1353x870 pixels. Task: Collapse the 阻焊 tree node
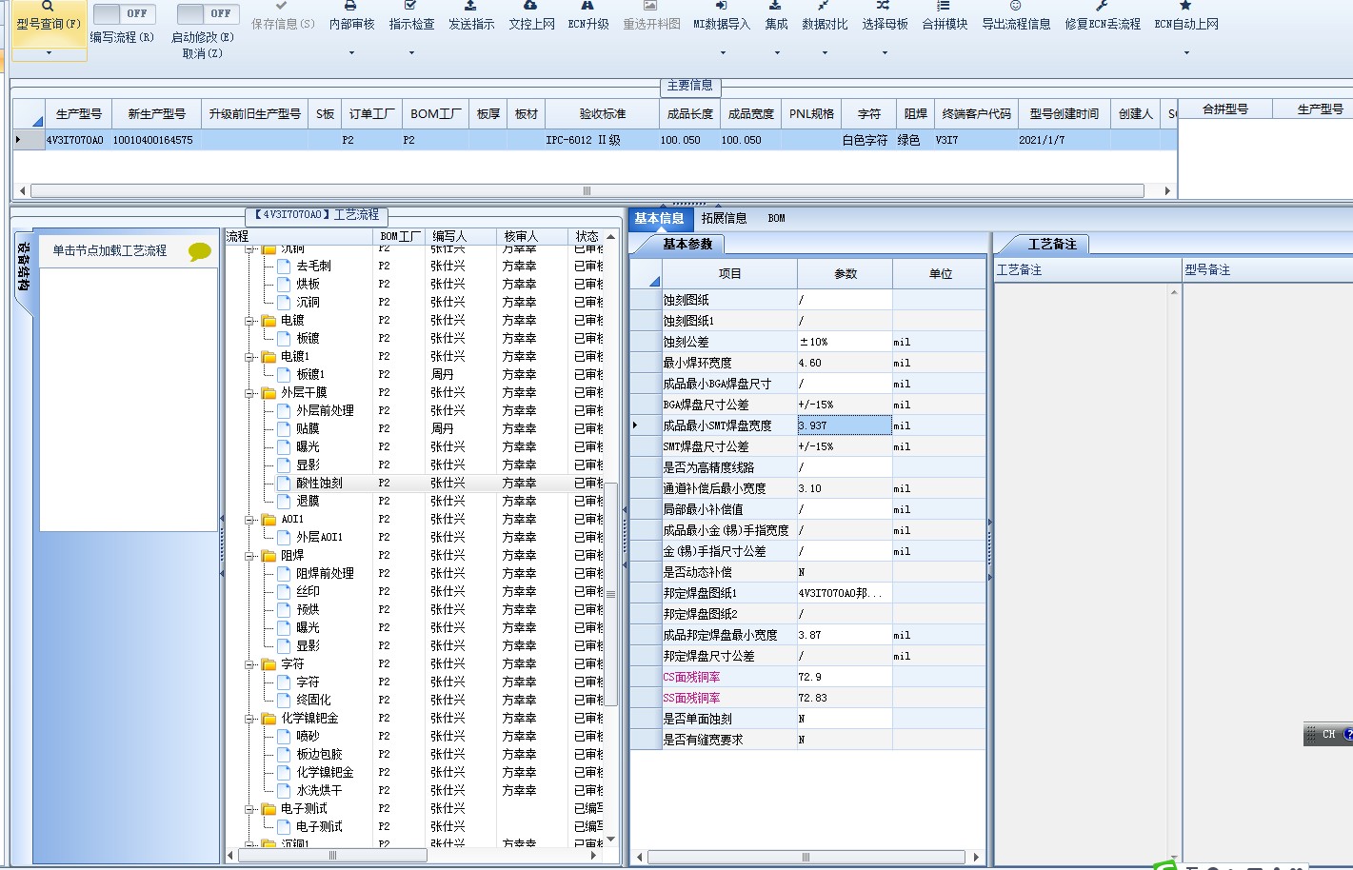click(249, 556)
